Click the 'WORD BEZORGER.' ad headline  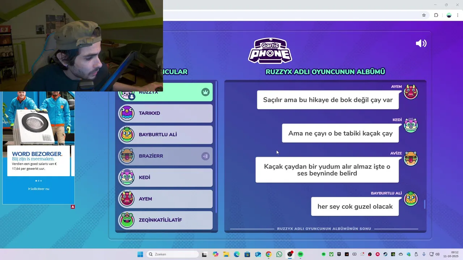pyautogui.click(x=37, y=154)
